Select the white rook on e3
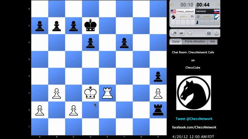Viewport: 248px width, 139px height. point(107,93)
